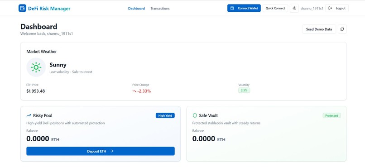The width and height of the screenshot is (365, 167).
Task: Click the Market Weather title
Action: pos(41,52)
